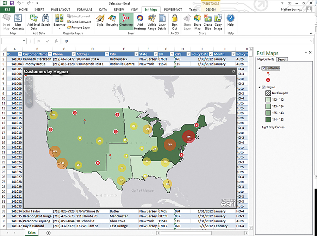Click the Share Layer icon
Image resolution: width=317 pixels, height=236 pixels.
point(187,22)
